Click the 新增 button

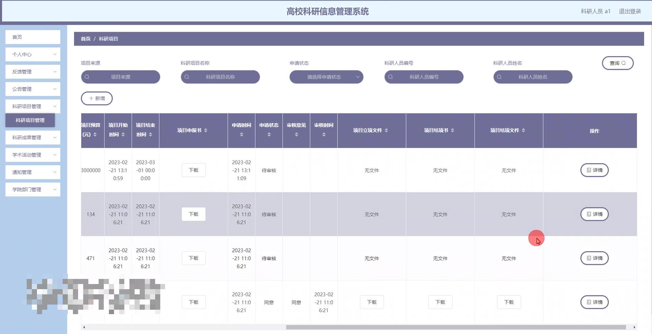coord(97,98)
